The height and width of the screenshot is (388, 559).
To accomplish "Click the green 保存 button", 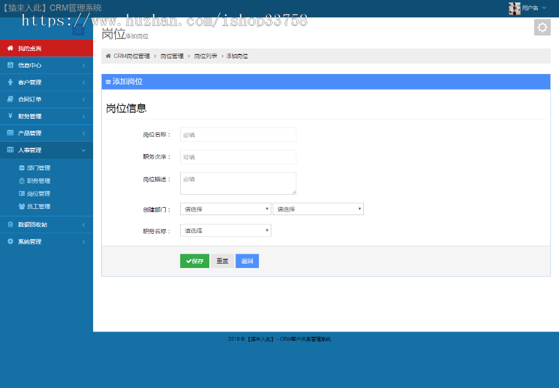I will tap(194, 261).
